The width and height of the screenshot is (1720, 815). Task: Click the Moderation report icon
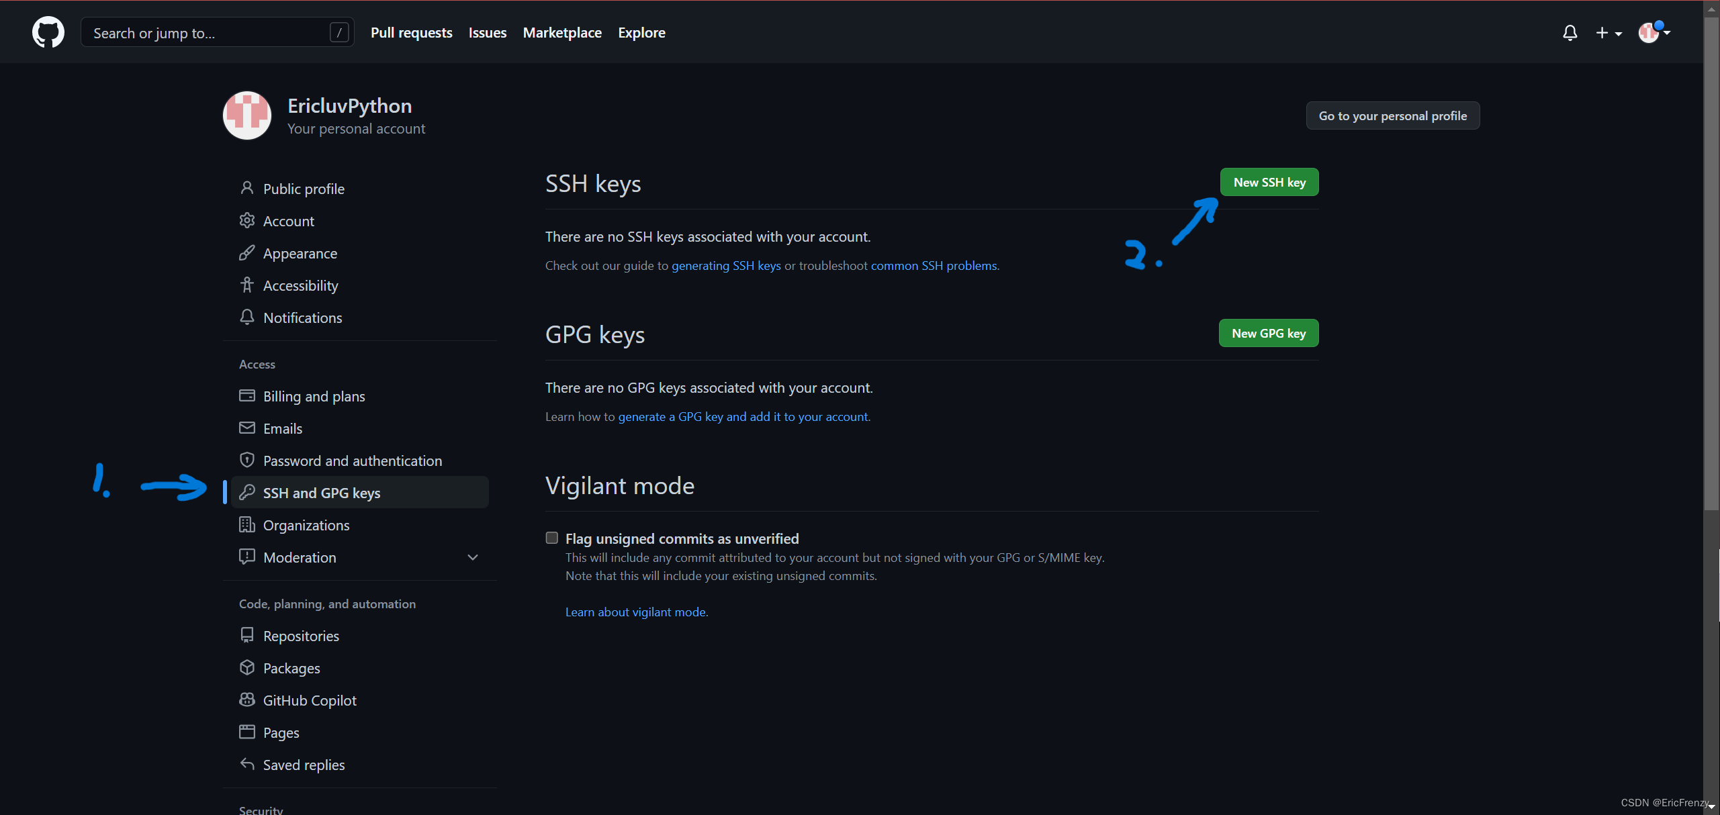(x=246, y=557)
